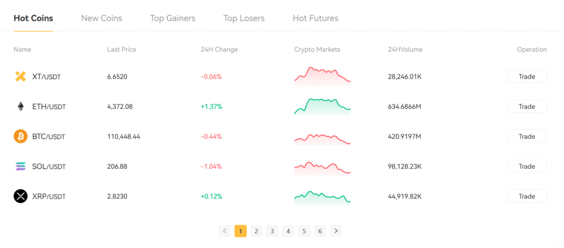Screen dimensions: 564x248
Task: Open the SOL/USDT pair name link
Action: click(48, 166)
